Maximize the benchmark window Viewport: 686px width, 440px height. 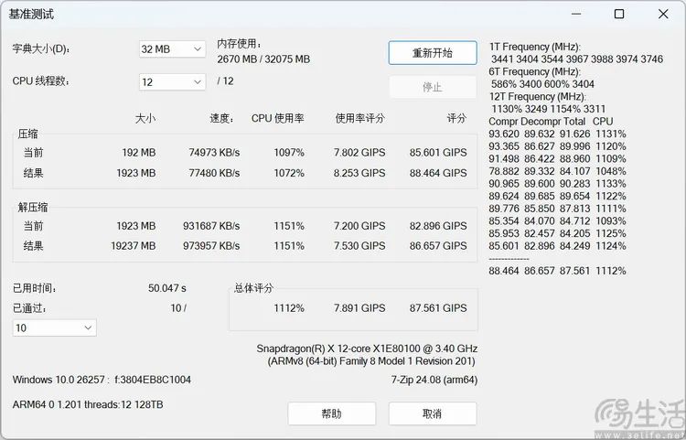tap(619, 14)
